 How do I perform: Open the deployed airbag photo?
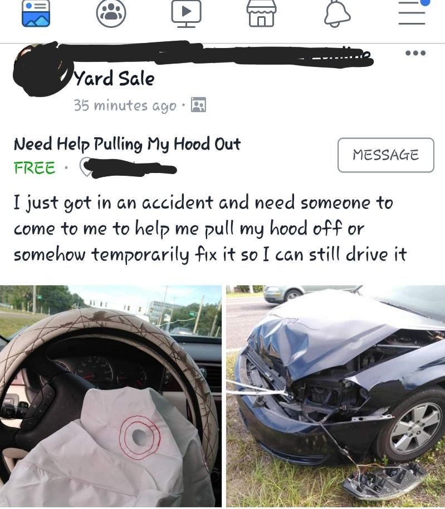(x=111, y=396)
